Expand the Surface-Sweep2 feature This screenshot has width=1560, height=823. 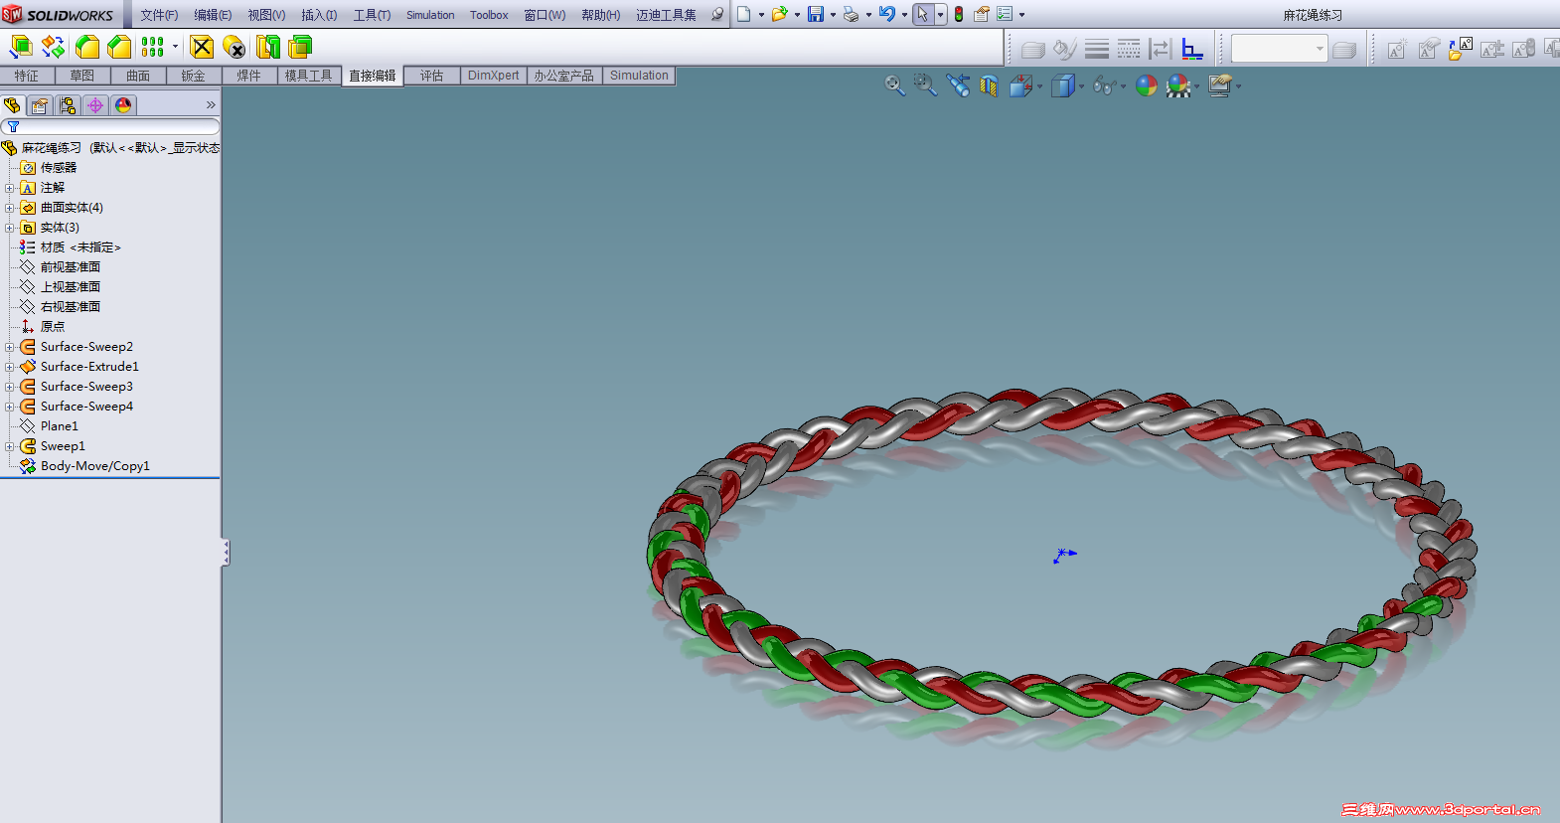pos(10,347)
